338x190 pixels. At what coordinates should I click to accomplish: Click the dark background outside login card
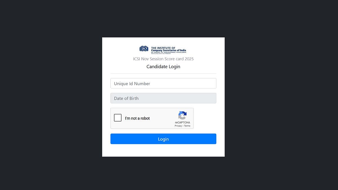click(x=51, y=96)
